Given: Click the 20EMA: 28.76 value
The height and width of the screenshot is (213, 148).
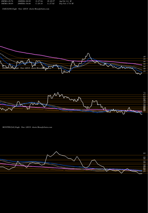Looking at the screenshot, I should [8, 1].
